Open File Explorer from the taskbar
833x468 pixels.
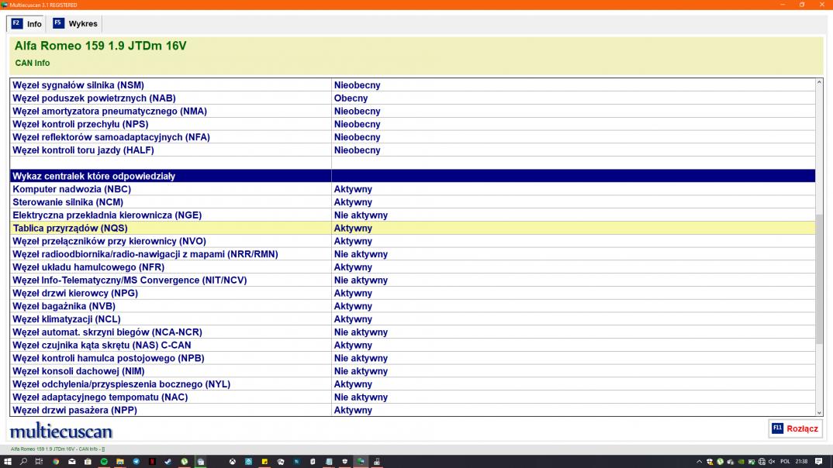[120, 462]
